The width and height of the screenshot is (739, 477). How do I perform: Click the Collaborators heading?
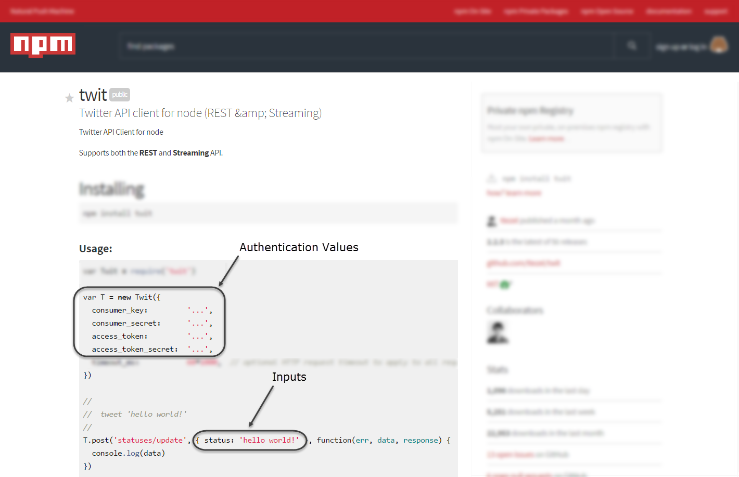pyautogui.click(x=515, y=310)
